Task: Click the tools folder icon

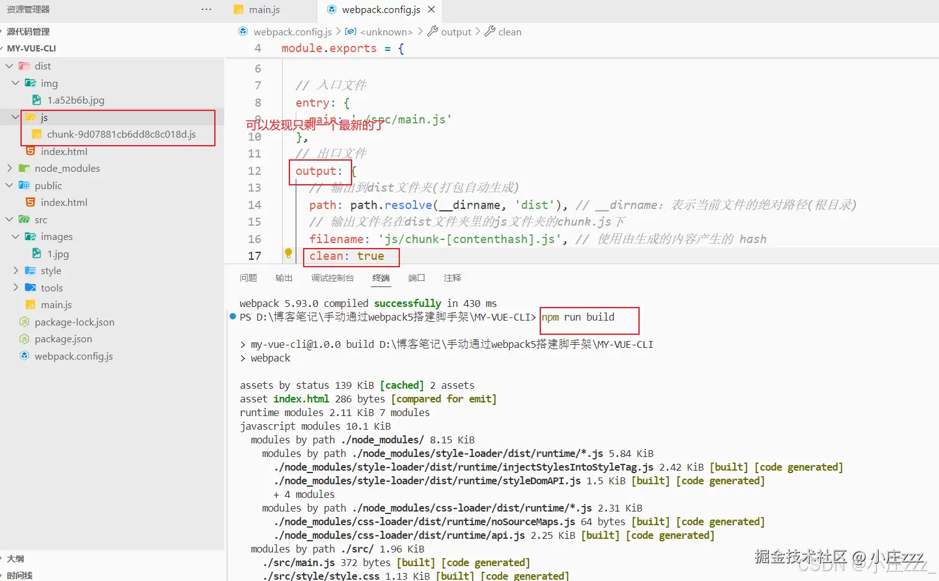Action: [x=30, y=288]
